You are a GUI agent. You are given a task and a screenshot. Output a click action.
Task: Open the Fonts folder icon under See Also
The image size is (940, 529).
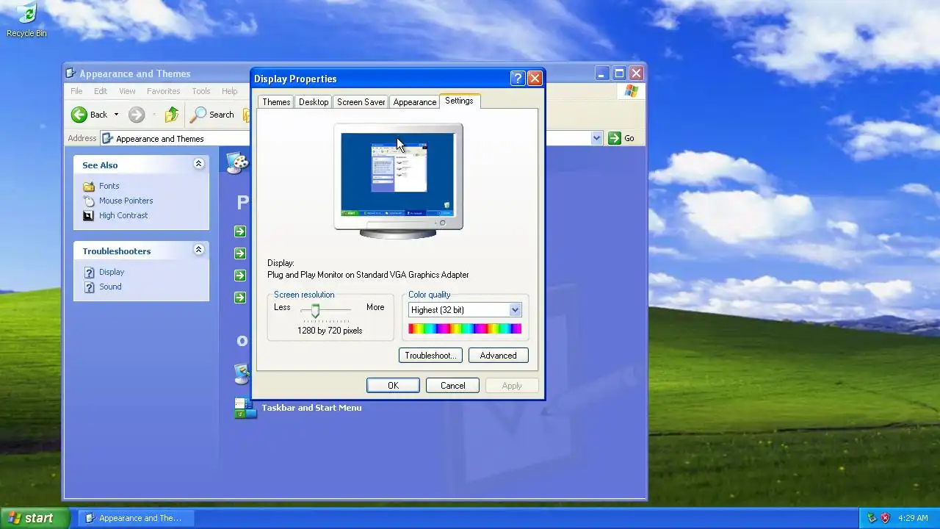pyautogui.click(x=89, y=187)
